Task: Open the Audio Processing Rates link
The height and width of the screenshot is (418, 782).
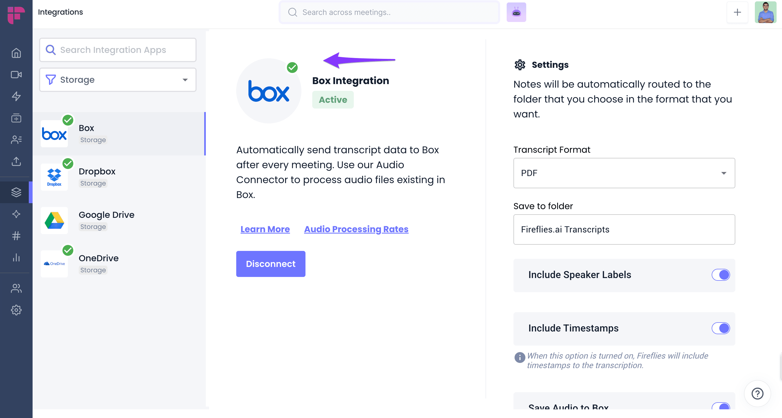Action: tap(356, 229)
